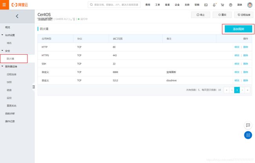255x163 pixels.
Task: Open 自助诊断 in the sidebar
Action: [x=10, y=113]
